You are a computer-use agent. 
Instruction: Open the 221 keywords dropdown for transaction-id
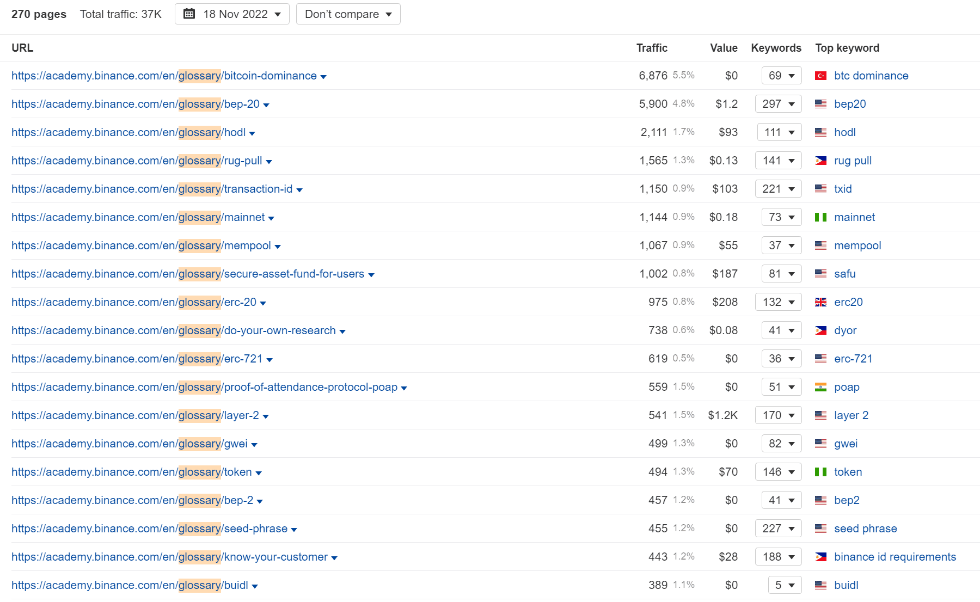coord(778,189)
